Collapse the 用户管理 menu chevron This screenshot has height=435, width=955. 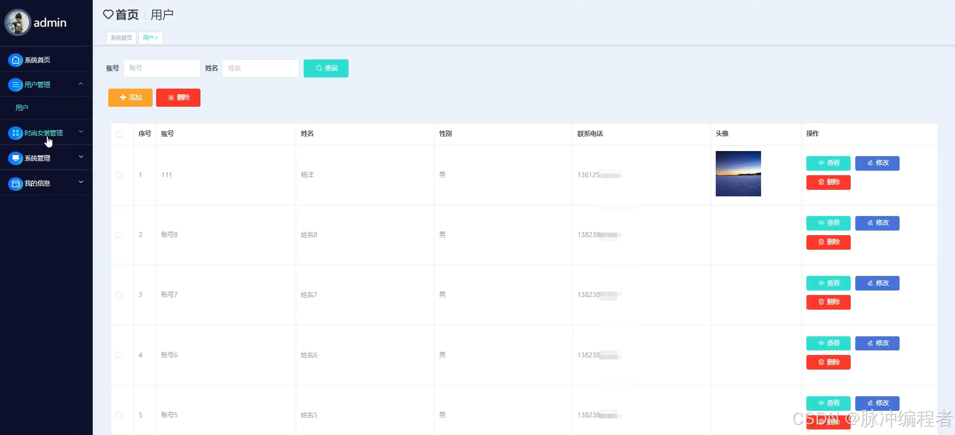[x=81, y=84]
